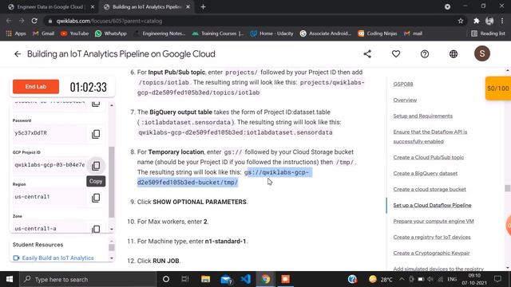Open the Gmail bookmark
This screenshot has height=287, width=511.
tap(44, 33)
